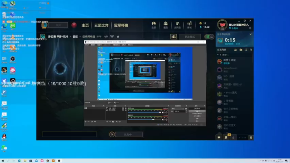290x163 pixels.
Task: Click the player profile avatar emblem
Action: 222,25
